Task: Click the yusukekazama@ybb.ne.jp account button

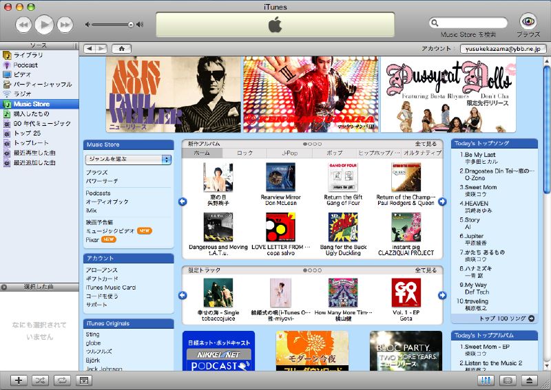Action: pyautogui.click(x=503, y=49)
